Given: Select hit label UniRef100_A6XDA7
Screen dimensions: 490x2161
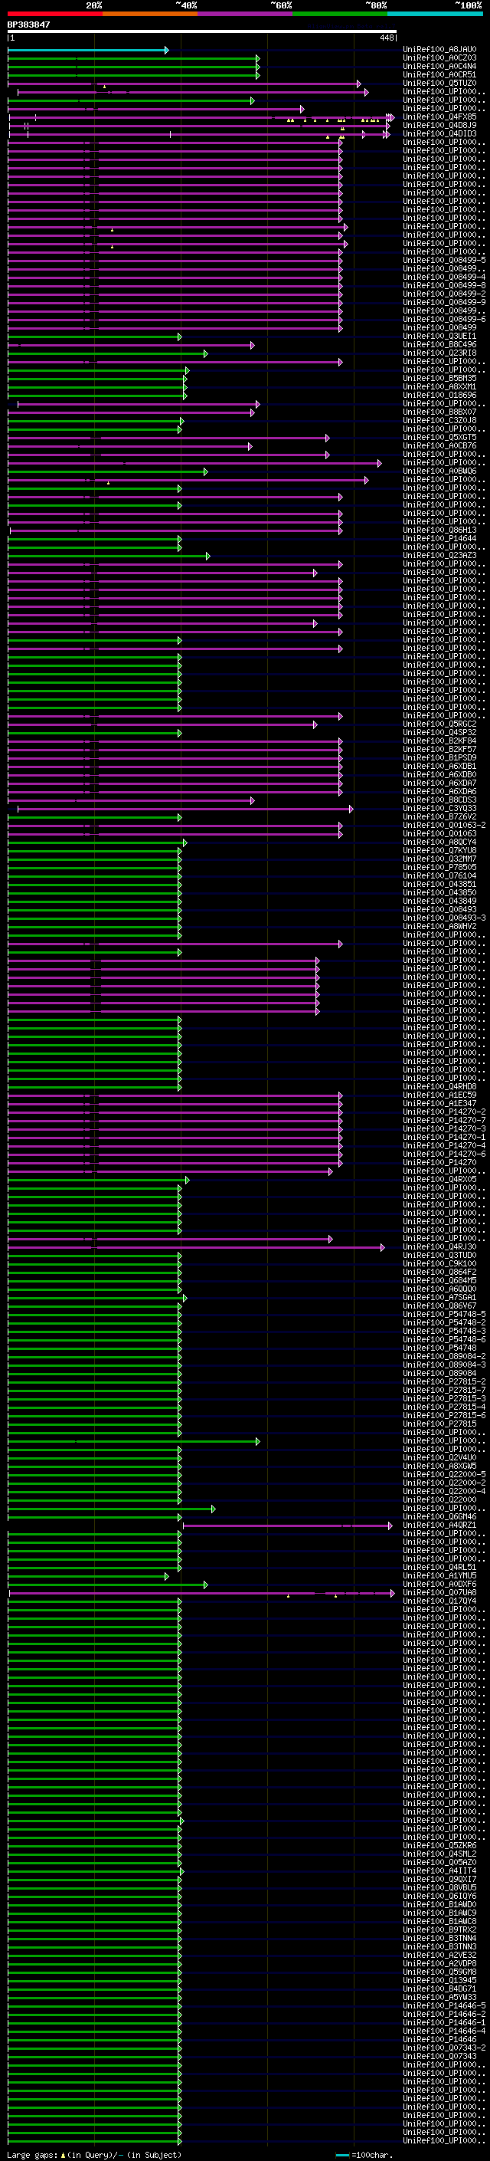Looking at the screenshot, I should tap(439, 783).
